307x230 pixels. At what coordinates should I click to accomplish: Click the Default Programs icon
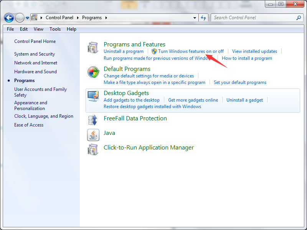point(93,72)
